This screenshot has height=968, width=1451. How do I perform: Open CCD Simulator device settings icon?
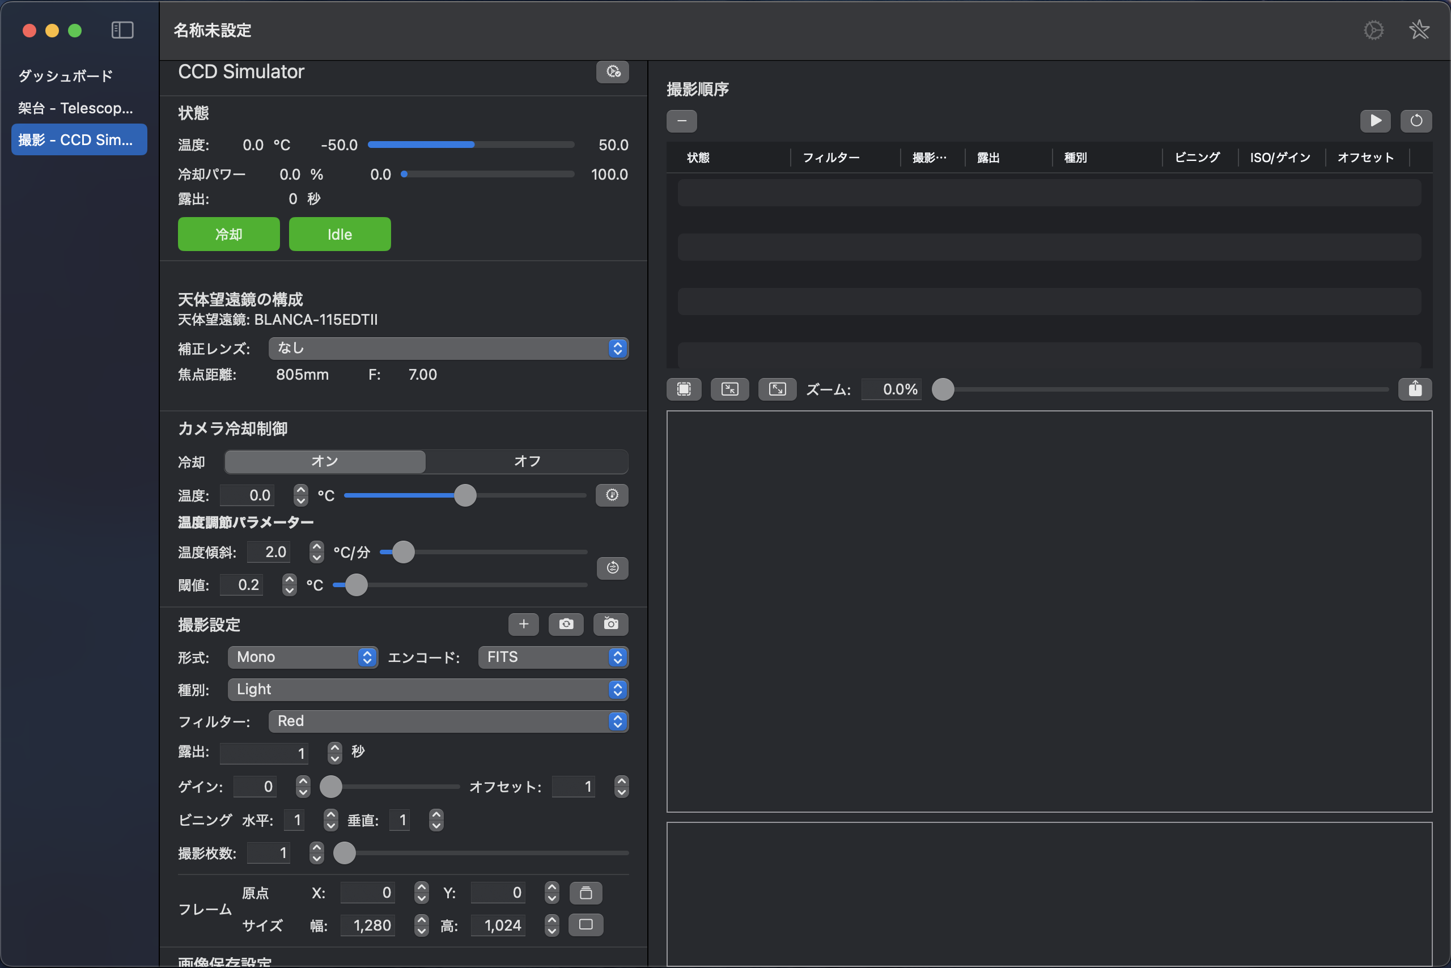pyautogui.click(x=613, y=71)
